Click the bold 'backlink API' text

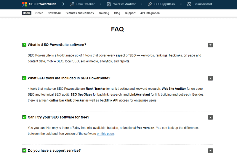pos(109,100)
